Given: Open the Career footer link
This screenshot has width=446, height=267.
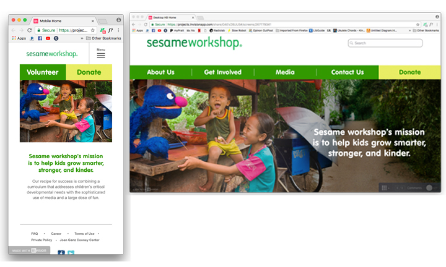Looking at the screenshot, I should coord(56,234).
